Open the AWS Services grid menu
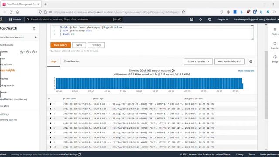 (15, 19)
